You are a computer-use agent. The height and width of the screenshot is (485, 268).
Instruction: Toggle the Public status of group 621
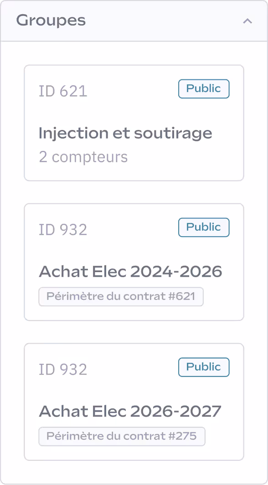(204, 89)
